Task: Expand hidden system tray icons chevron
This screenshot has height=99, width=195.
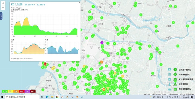Action: coord(165,97)
